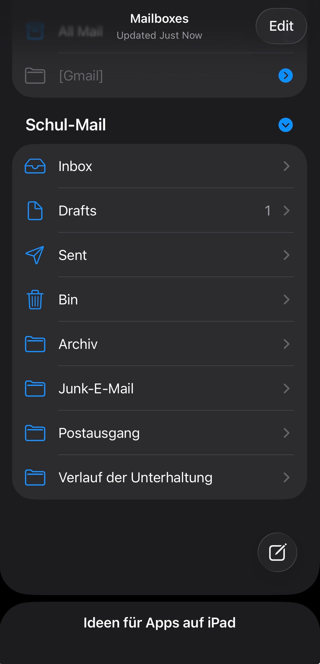Tap the Verlauf der Unterhaltung folder icon
320x664 pixels.
point(35,478)
